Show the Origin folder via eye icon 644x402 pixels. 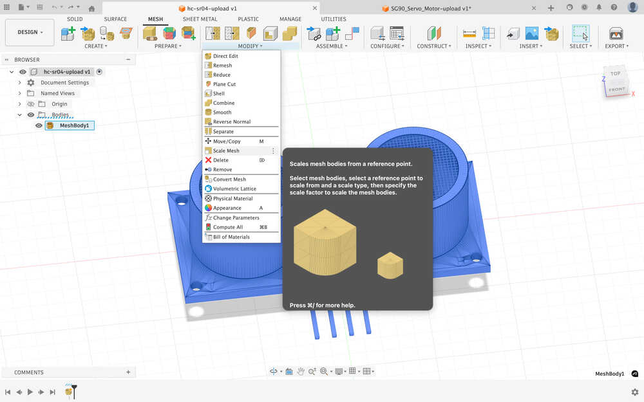coord(30,104)
